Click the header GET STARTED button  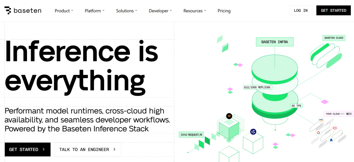coord(334,10)
